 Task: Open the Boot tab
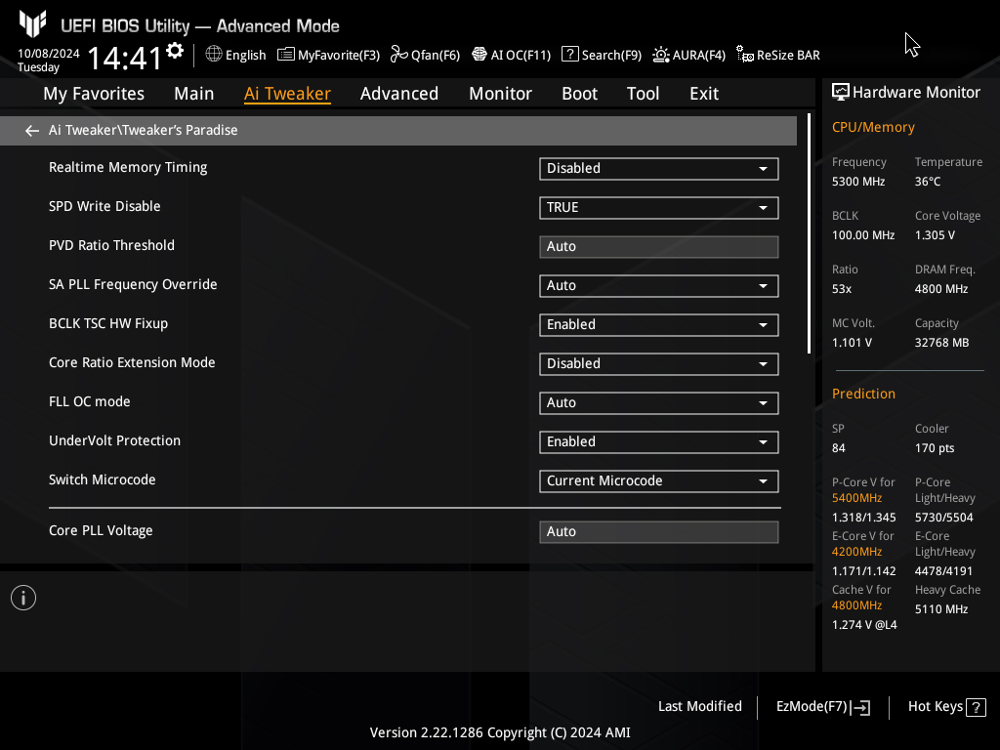[x=579, y=94]
